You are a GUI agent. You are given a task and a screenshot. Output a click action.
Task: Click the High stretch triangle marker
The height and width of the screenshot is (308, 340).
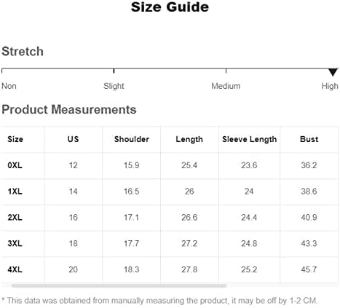(333, 72)
